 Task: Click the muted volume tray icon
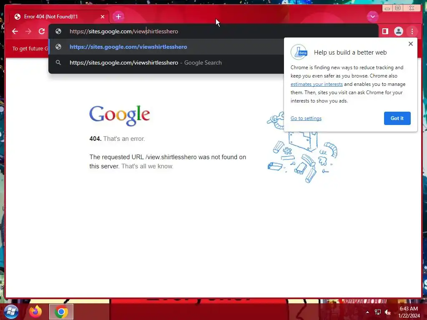click(388, 312)
